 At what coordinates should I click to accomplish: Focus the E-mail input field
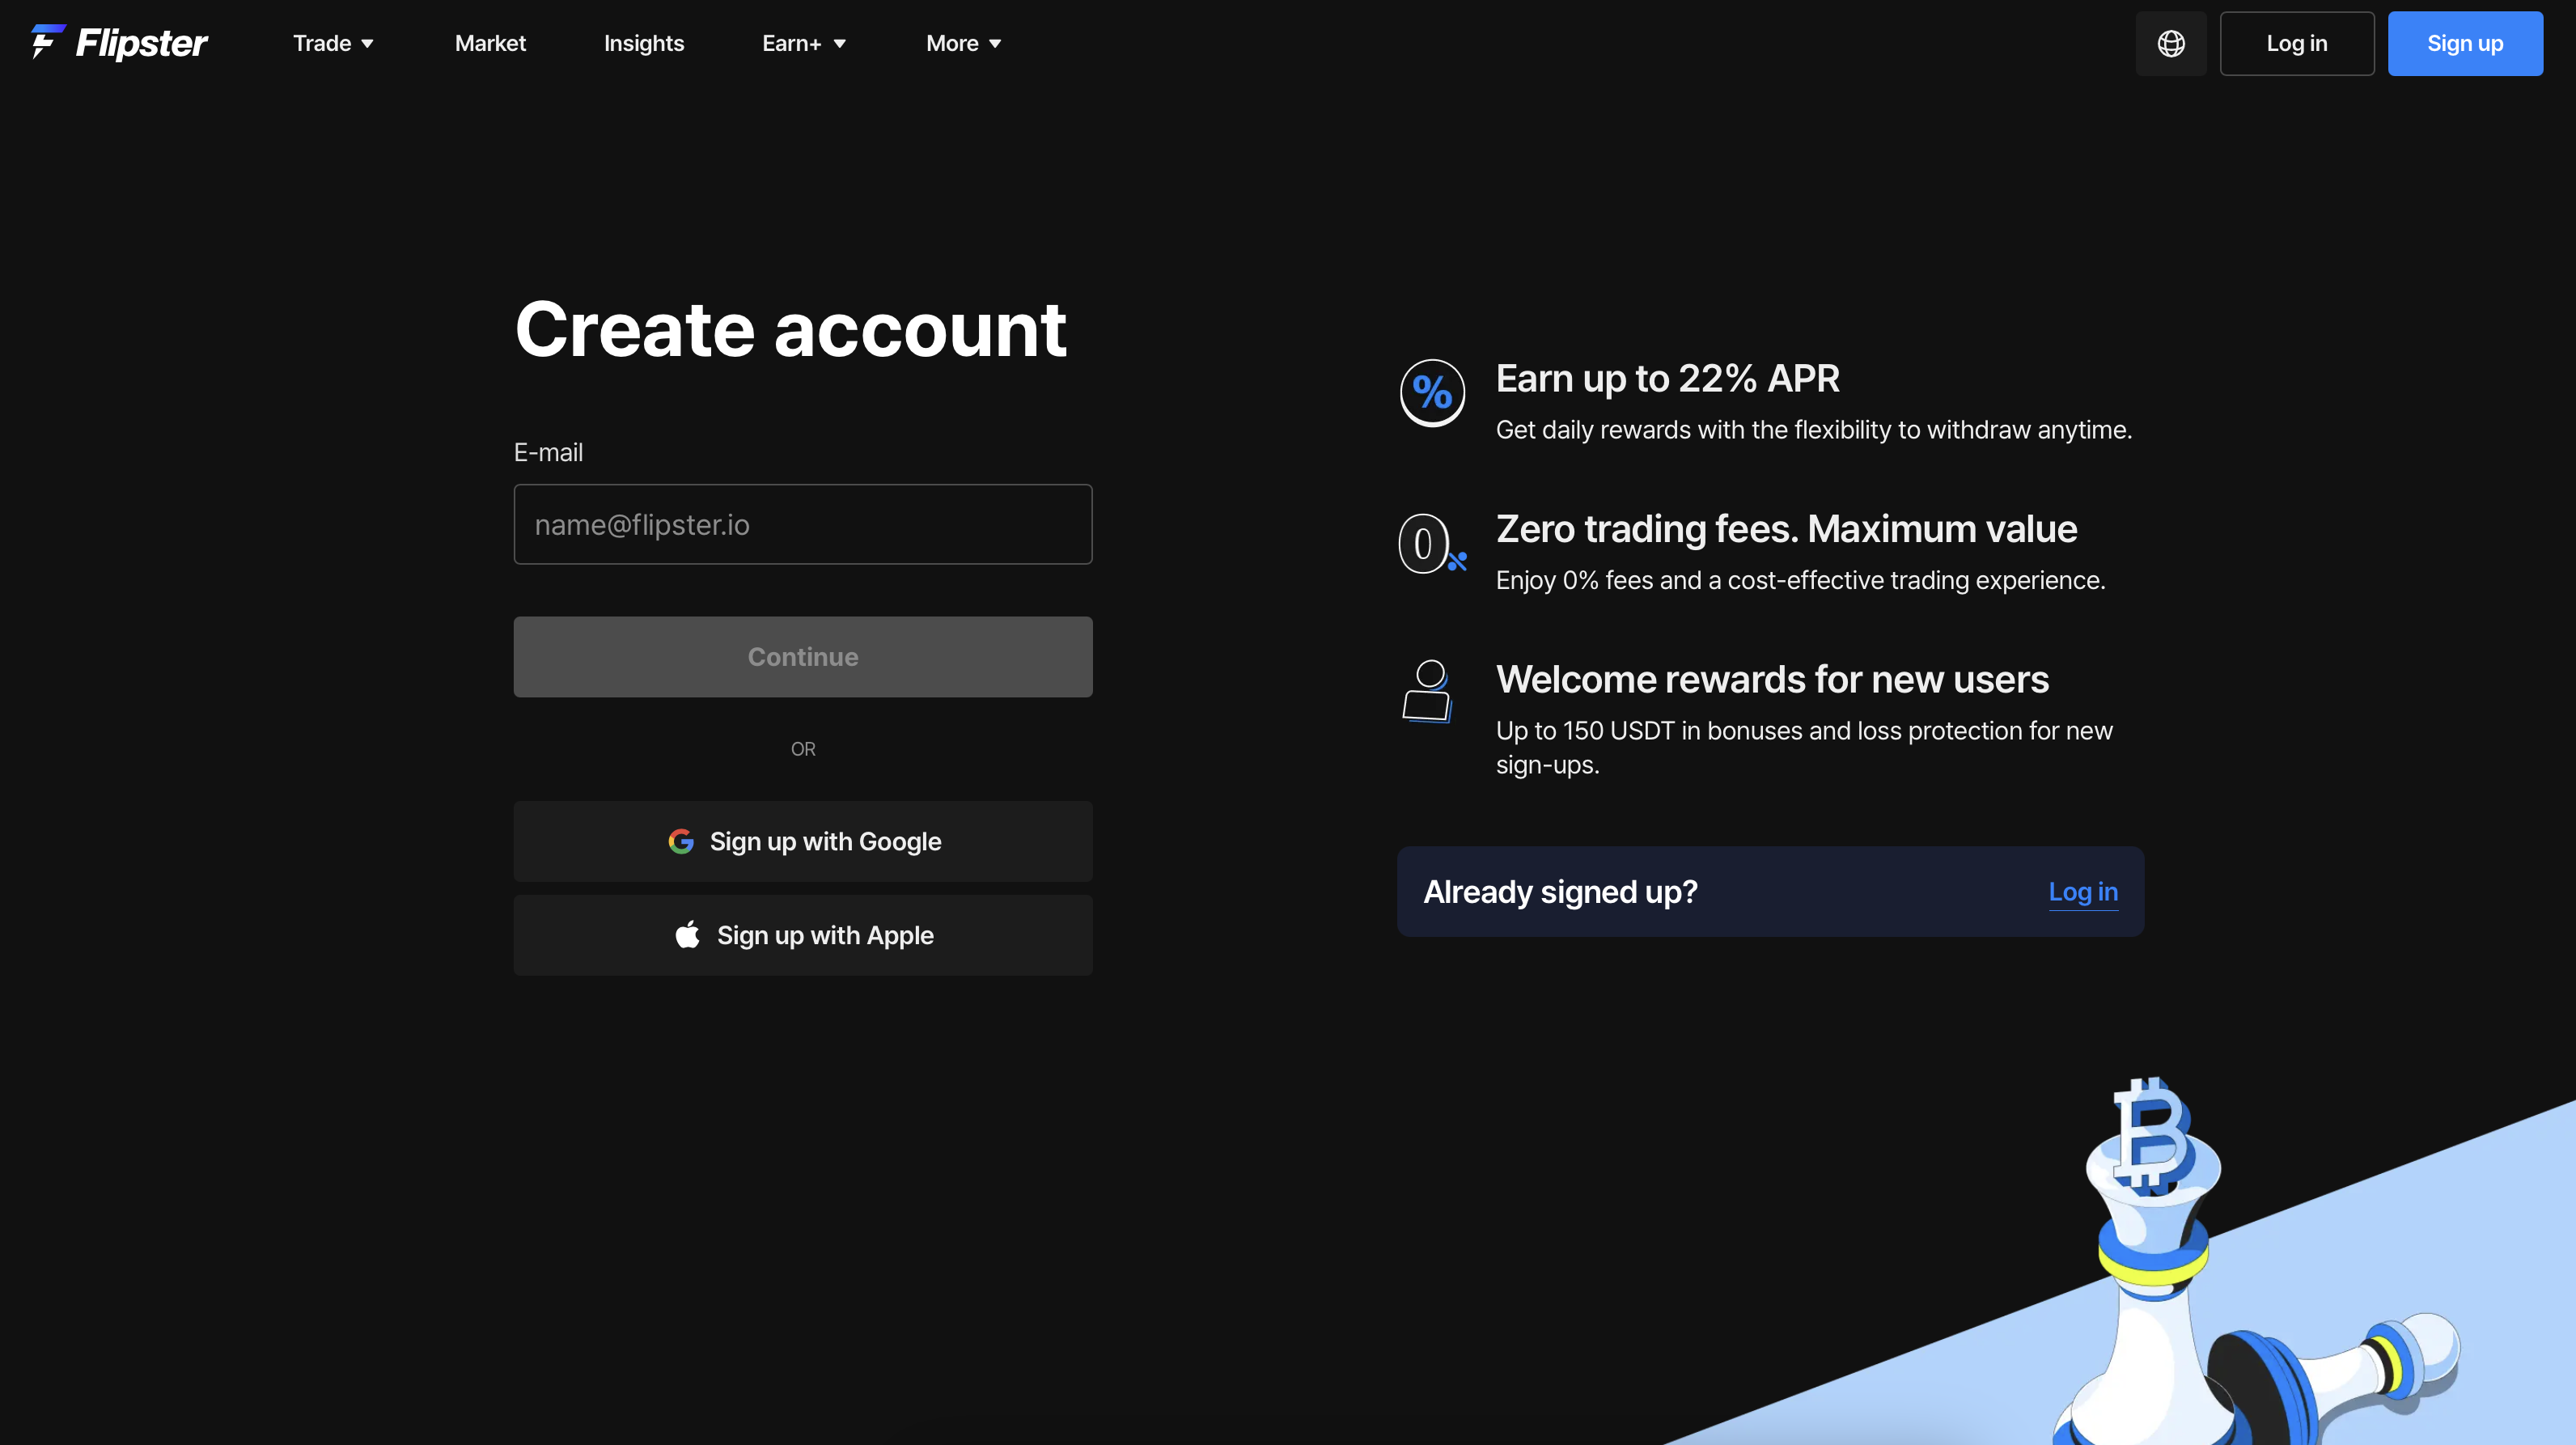803,524
